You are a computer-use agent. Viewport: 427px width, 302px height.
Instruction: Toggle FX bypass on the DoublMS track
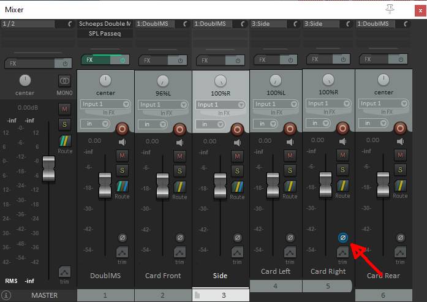pyautogui.click(x=123, y=60)
